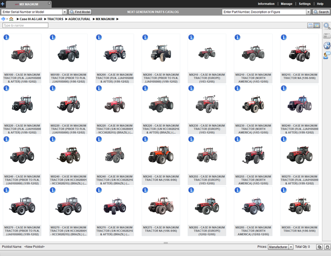Focus the Enter Serial Number or Model field
The height and width of the screenshot is (256, 331).
[x=32, y=12]
